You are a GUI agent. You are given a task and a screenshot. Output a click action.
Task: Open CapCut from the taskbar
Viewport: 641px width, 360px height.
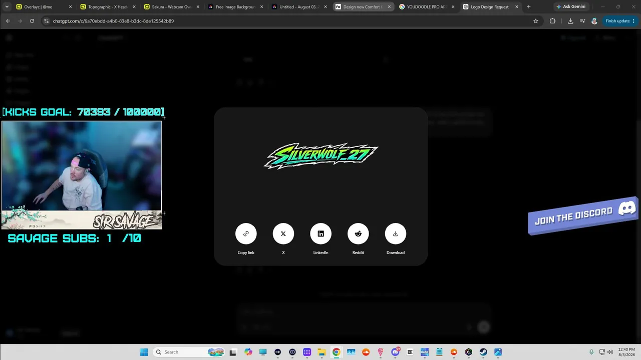point(410,352)
